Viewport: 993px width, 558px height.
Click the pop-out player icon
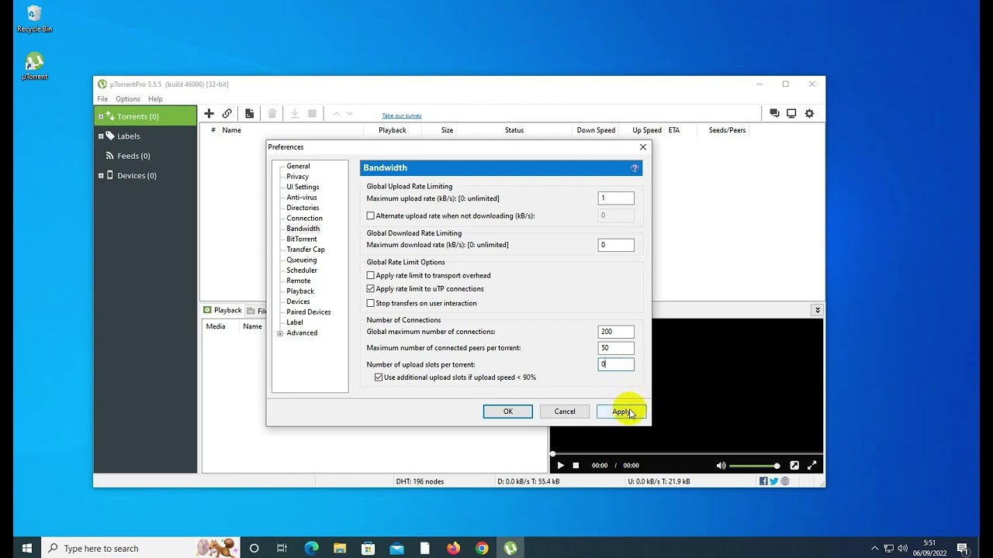794,466
